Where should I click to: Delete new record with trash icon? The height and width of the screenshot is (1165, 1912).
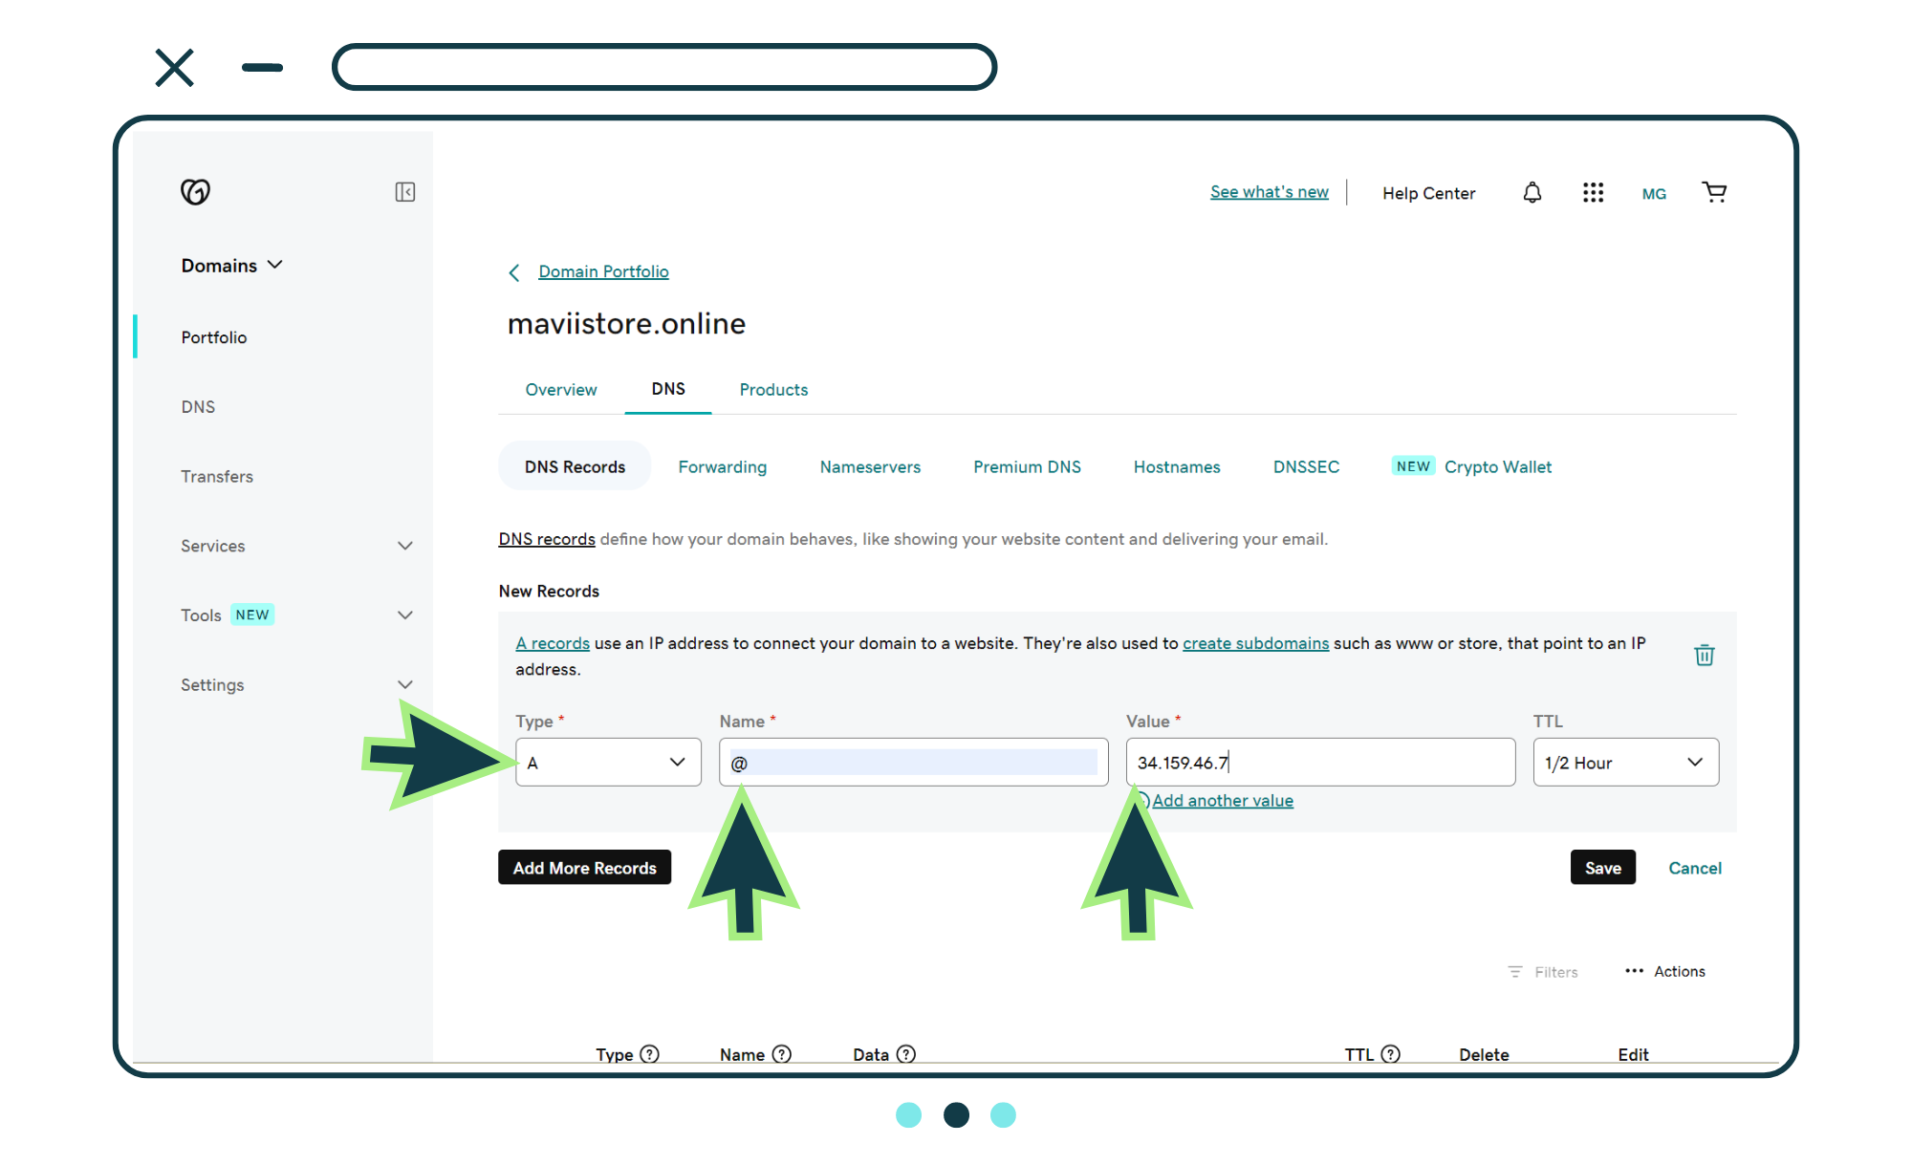click(x=1704, y=656)
